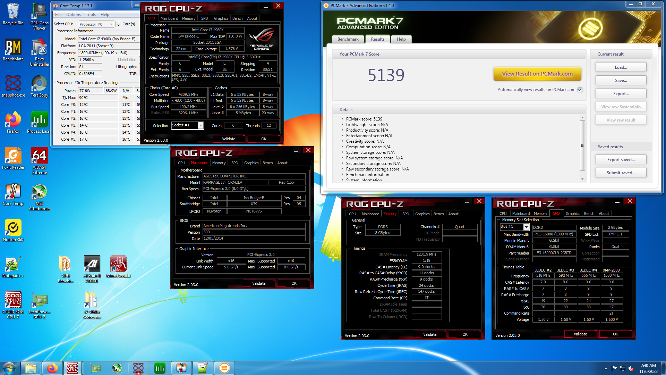Click PCMark orange taskbar icon
This screenshot has width=666, height=375.
click(224, 368)
